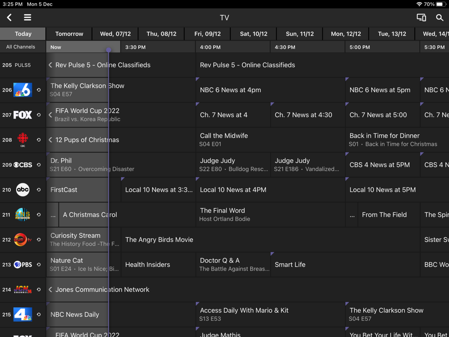
Task: Switch to the Mon, 12/12 tab
Action: 346,34
